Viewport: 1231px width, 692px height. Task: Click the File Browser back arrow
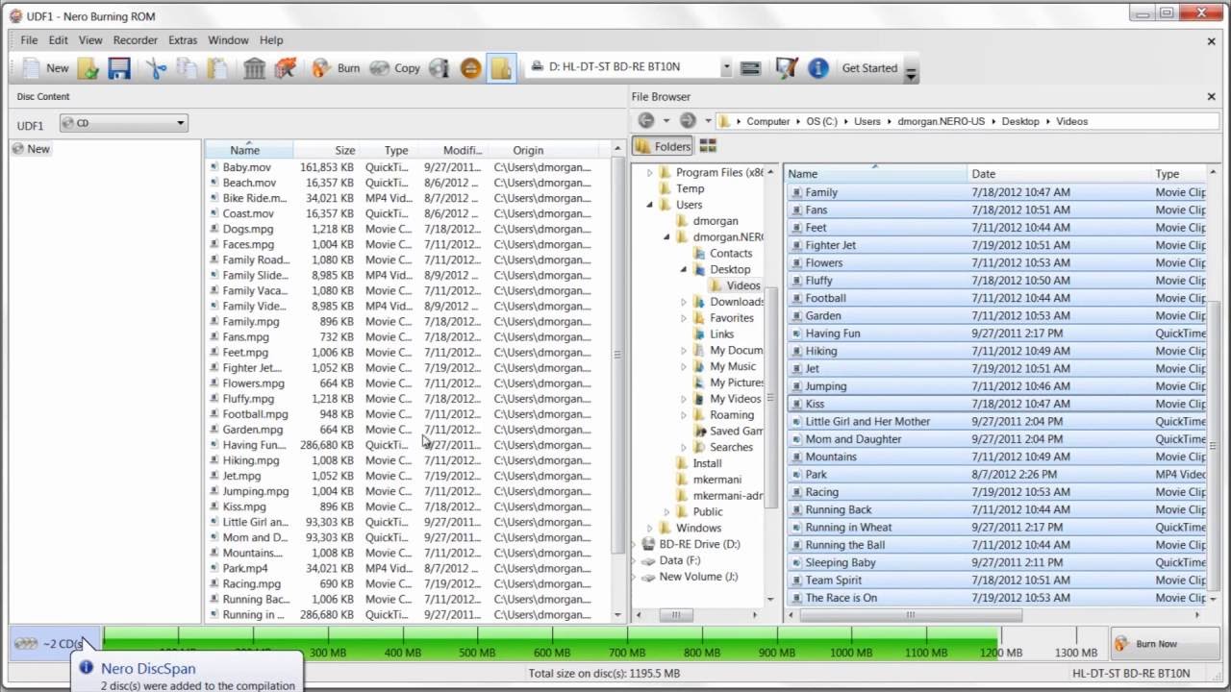(x=646, y=121)
